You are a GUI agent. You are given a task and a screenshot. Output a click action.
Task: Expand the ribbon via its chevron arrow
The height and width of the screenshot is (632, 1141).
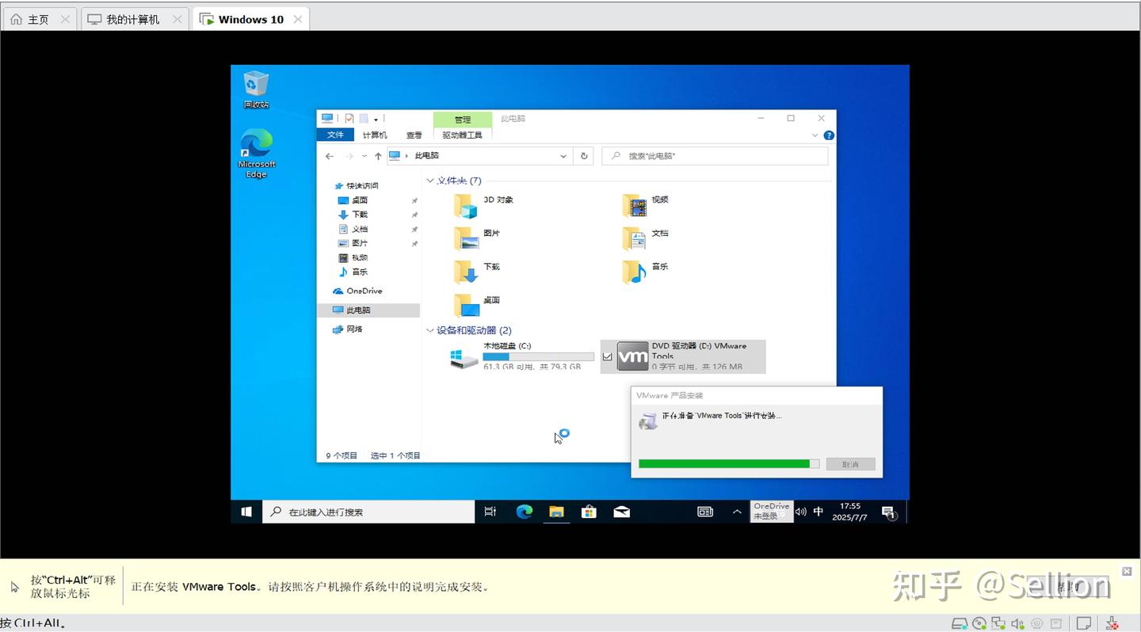(x=815, y=135)
